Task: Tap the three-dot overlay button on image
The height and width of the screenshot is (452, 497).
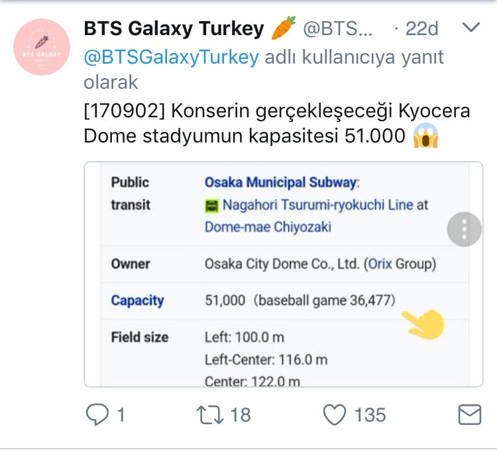Action: [x=464, y=229]
